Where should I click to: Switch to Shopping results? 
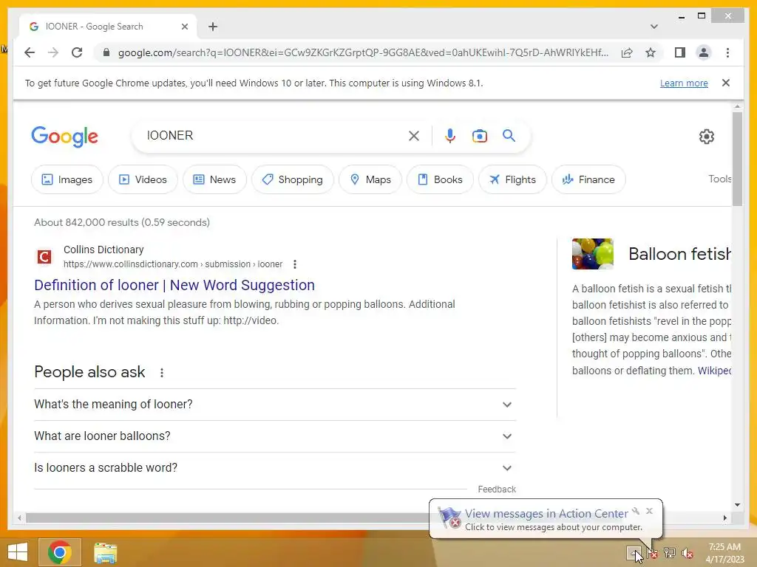tap(292, 179)
